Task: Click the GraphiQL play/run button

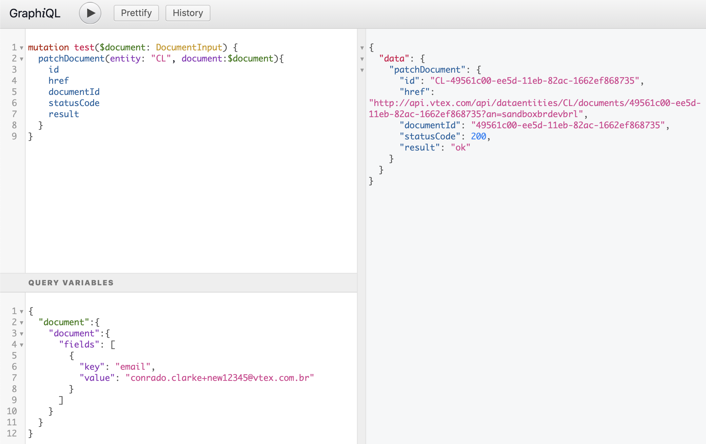Action: (91, 13)
